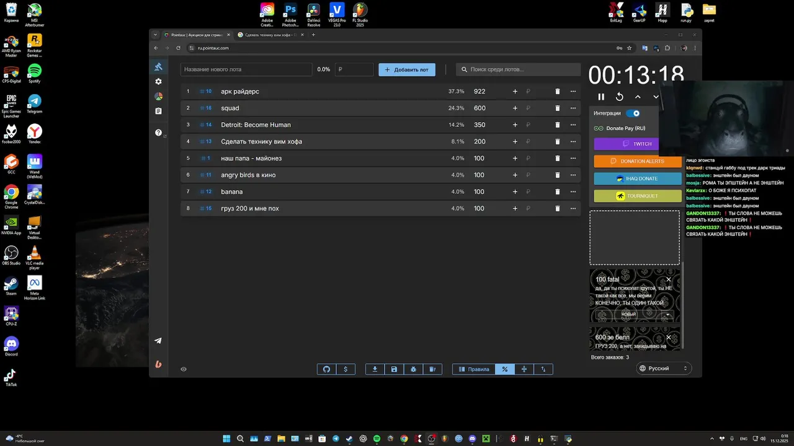
Task: Add amount to 'Detroit: Become Human' with plus
Action: click(x=515, y=125)
